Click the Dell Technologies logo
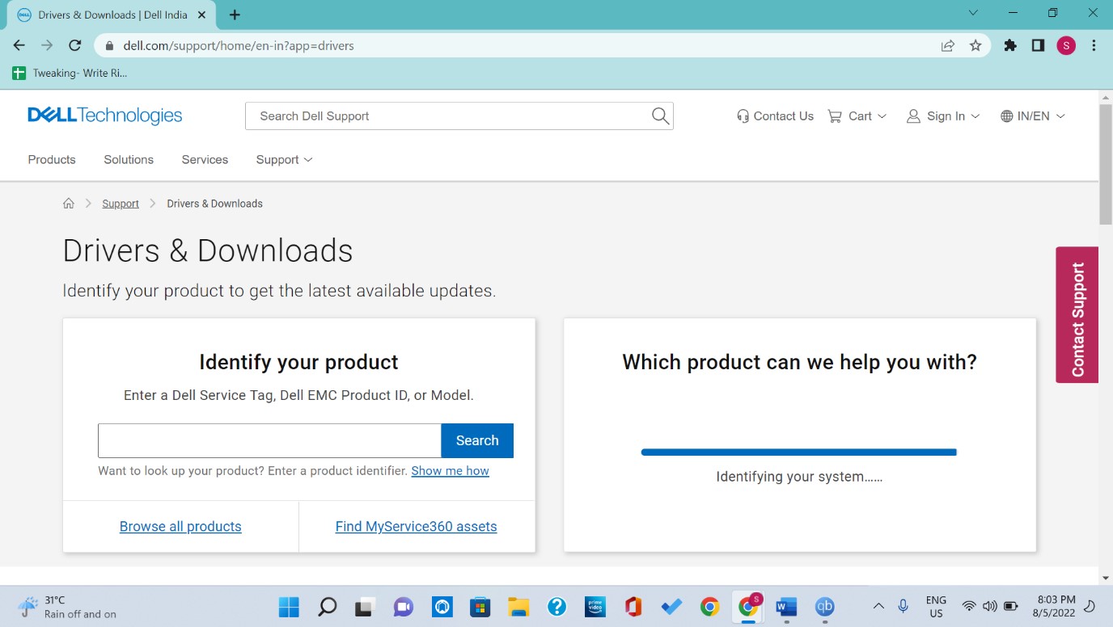This screenshot has width=1113, height=627. pyautogui.click(x=105, y=116)
